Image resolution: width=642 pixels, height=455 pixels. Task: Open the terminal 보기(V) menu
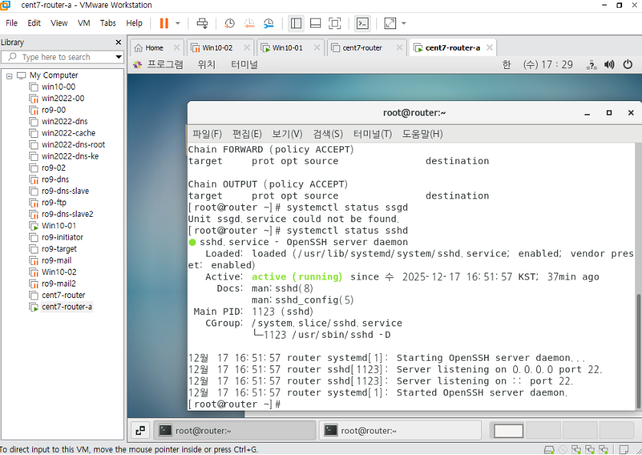pos(287,134)
